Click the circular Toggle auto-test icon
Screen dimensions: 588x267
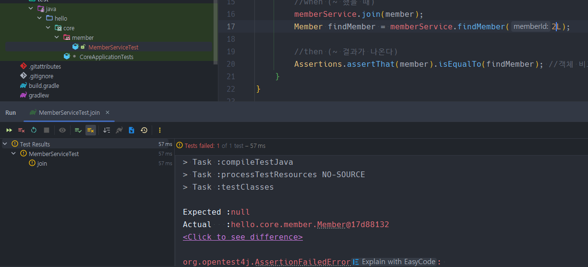coord(34,130)
